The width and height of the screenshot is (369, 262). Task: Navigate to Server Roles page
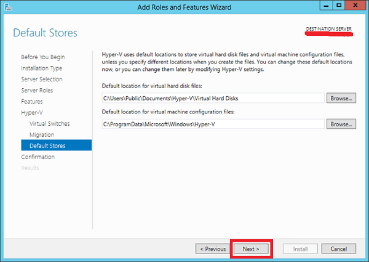(37, 91)
